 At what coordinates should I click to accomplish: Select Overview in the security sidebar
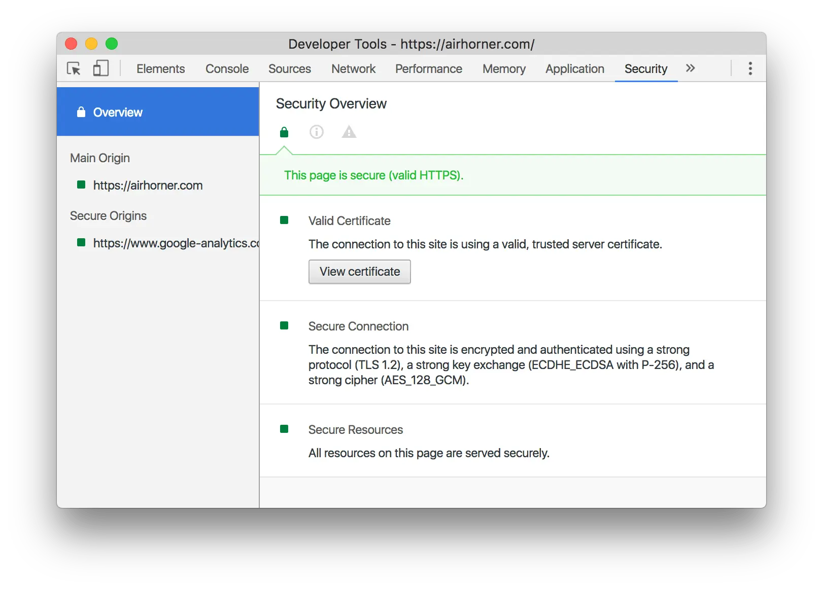118,112
